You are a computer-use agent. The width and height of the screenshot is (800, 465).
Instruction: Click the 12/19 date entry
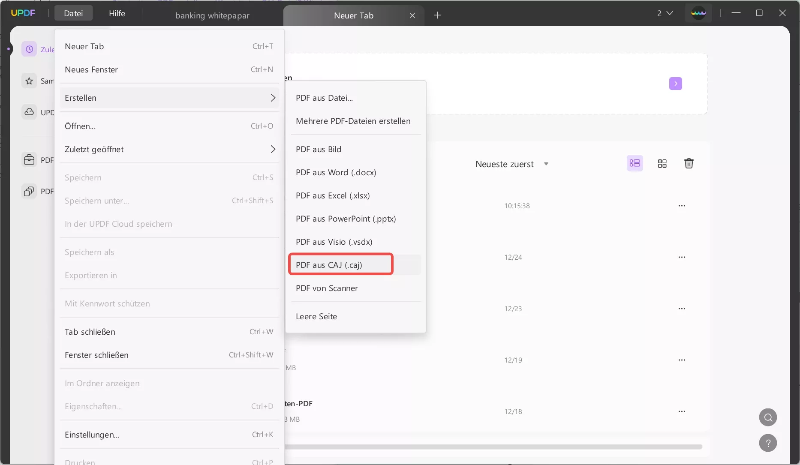click(x=513, y=360)
